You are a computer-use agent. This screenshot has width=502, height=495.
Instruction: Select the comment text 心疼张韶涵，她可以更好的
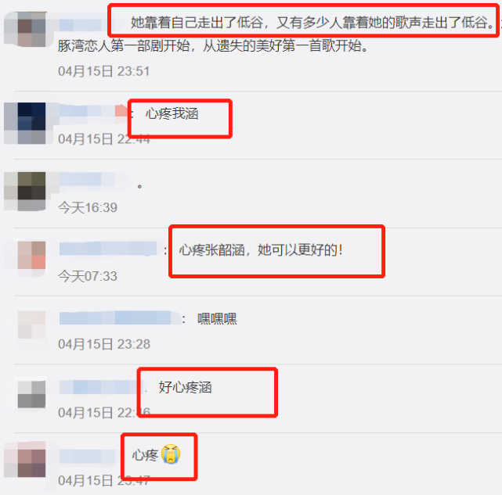click(x=261, y=249)
